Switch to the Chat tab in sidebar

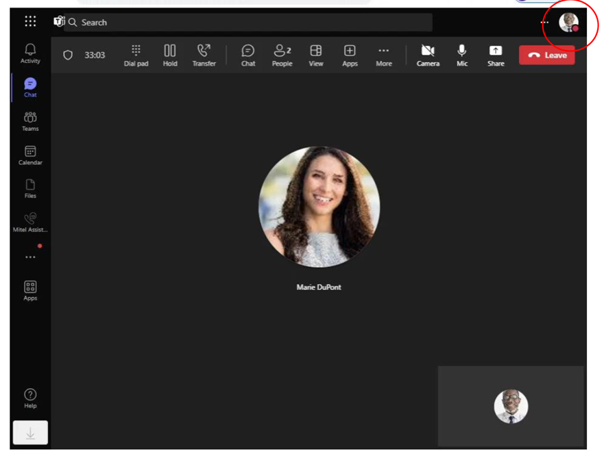(29, 87)
